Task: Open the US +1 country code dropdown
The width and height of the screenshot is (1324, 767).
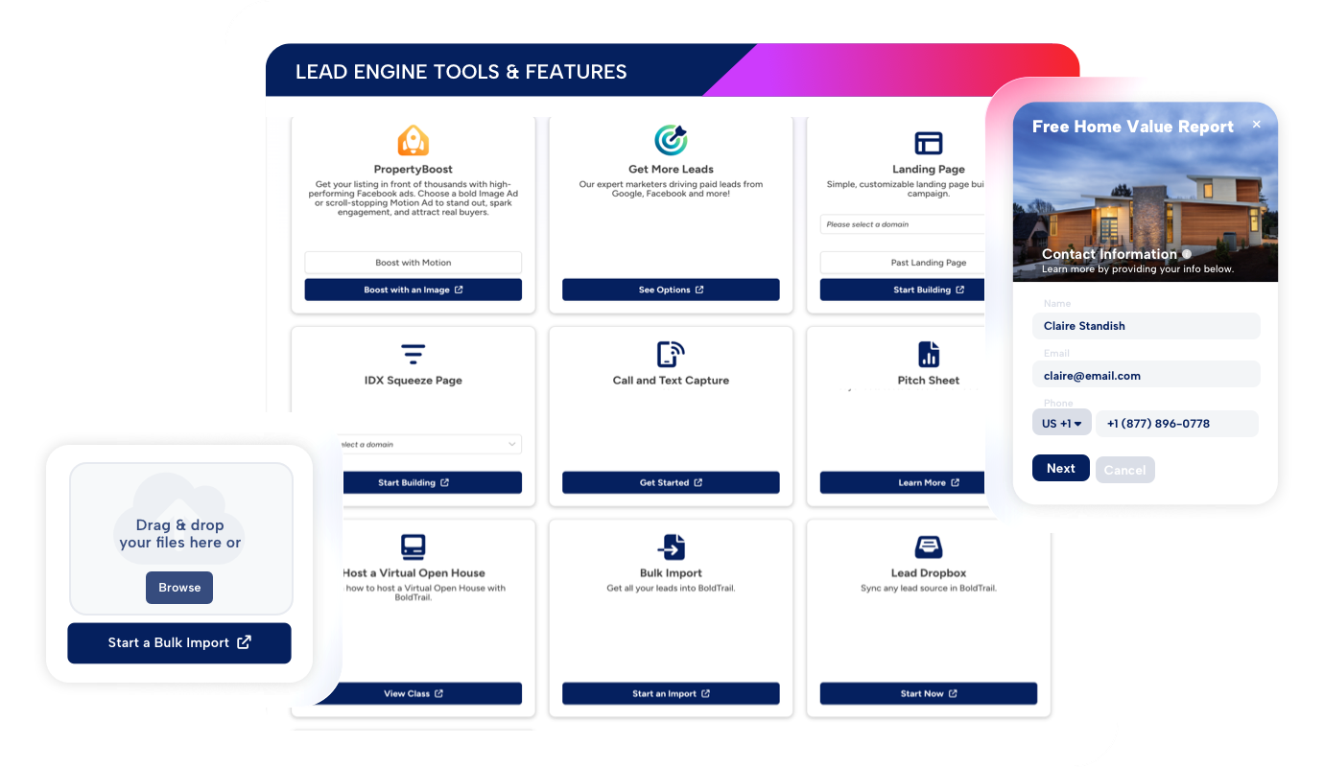Action: tap(1061, 424)
